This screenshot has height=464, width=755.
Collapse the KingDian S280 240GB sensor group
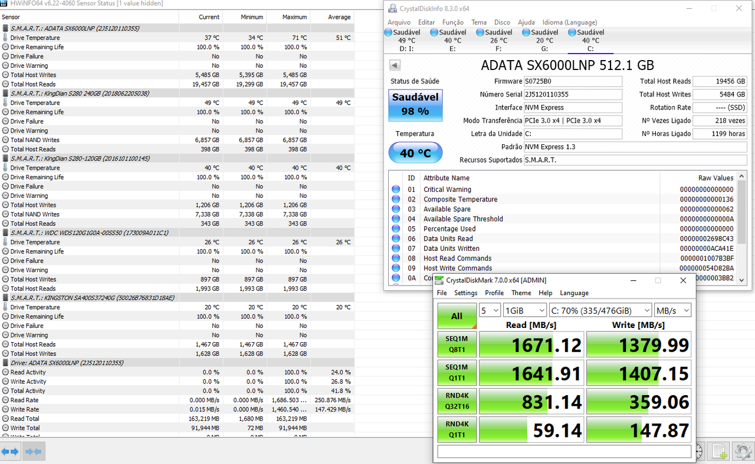(x=5, y=93)
